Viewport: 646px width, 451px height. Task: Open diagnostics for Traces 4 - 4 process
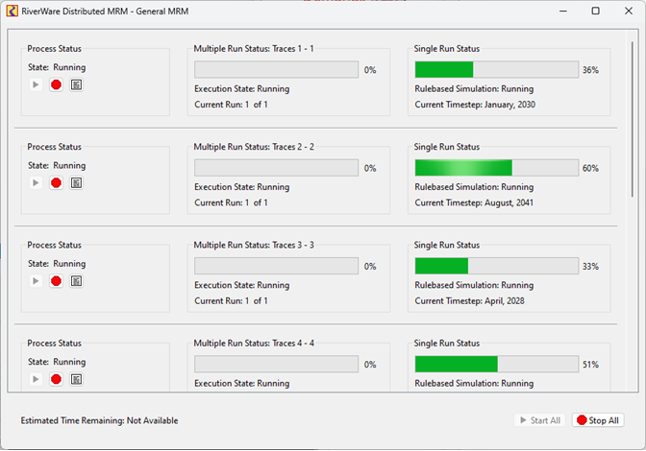click(x=76, y=379)
